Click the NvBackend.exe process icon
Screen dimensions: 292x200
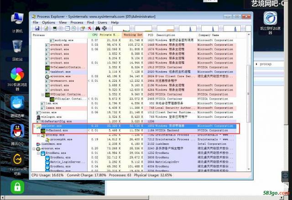pyautogui.click(x=43, y=131)
